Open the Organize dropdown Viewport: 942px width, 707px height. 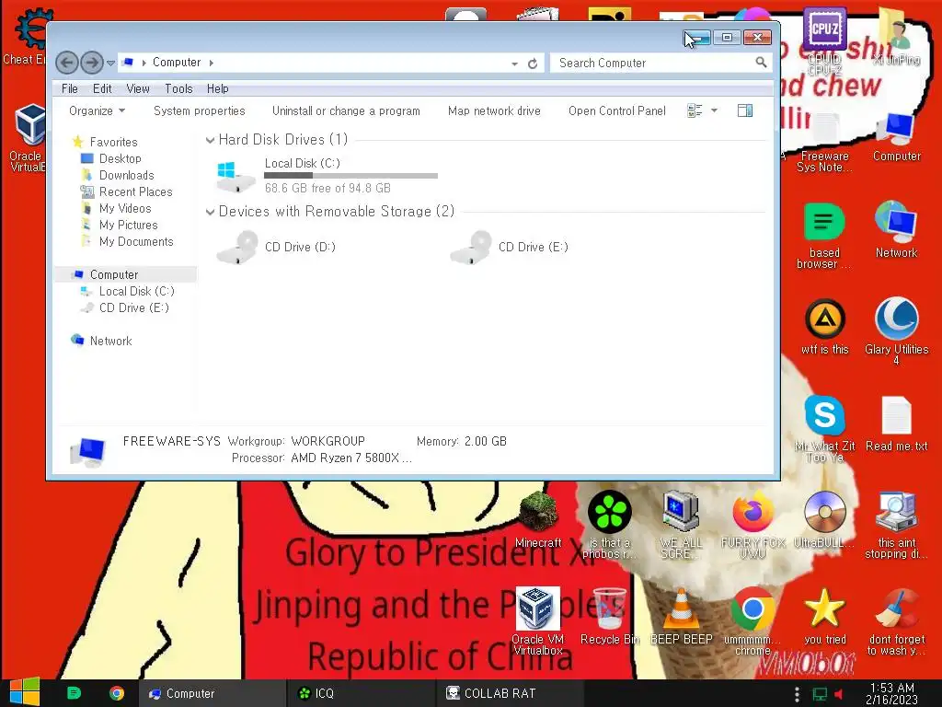tap(97, 110)
